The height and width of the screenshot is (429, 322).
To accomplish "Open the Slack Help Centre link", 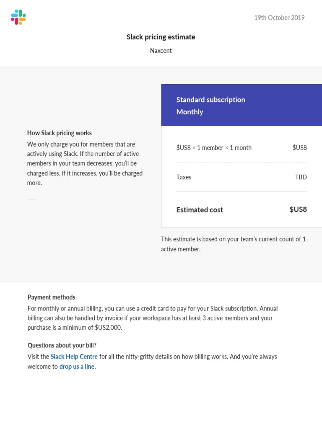I will coord(74,357).
